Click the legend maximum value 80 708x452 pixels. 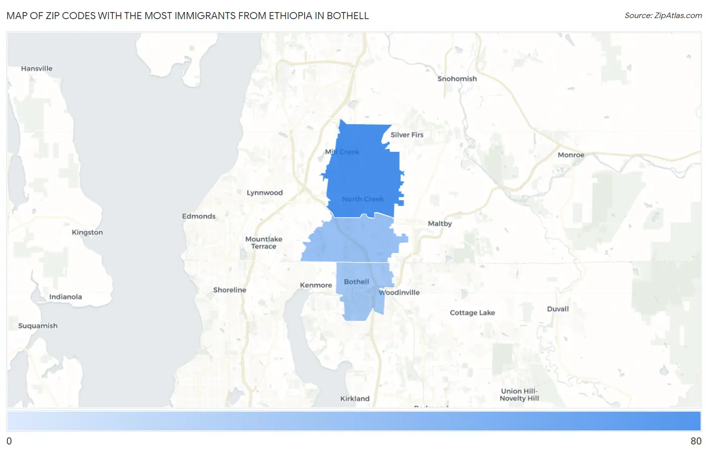click(x=696, y=441)
